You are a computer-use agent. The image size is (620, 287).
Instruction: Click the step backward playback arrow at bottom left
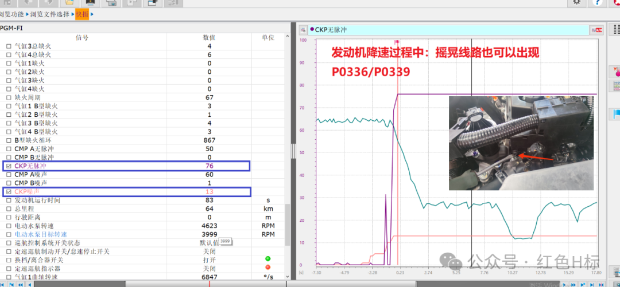point(29,284)
